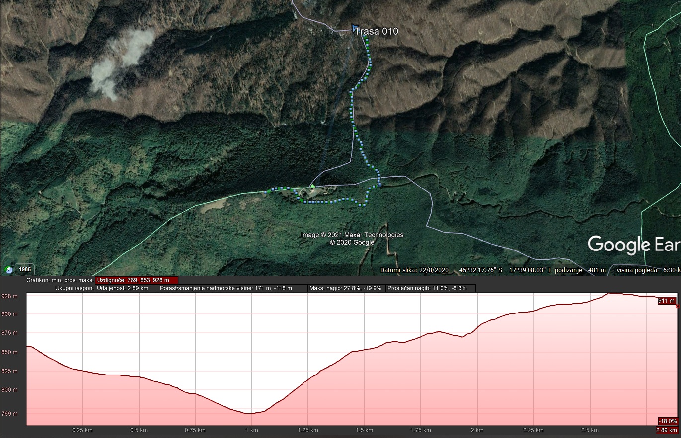Click the Uzdignuće elevation stats box
The height and width of the screenshot is (438, 681).
(136, 280)
